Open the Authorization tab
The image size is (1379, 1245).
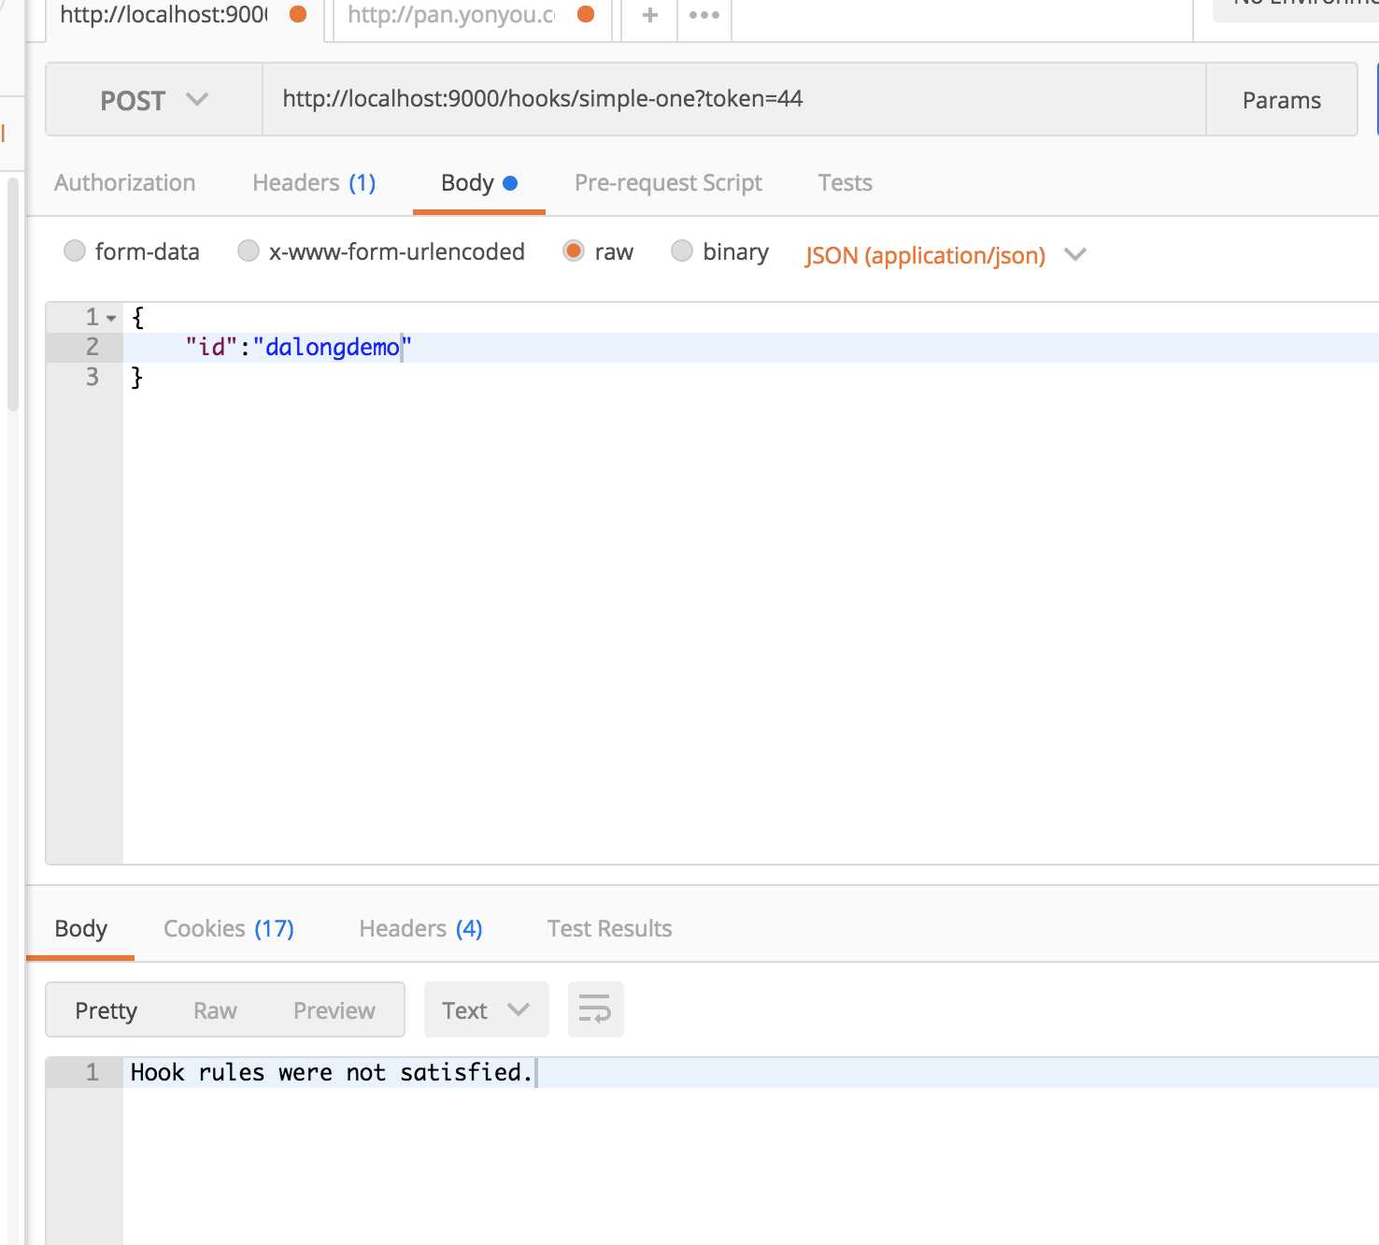pos(125,183)
